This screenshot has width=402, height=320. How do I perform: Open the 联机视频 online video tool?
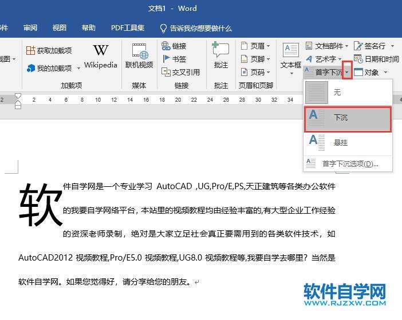pos(139,52)
